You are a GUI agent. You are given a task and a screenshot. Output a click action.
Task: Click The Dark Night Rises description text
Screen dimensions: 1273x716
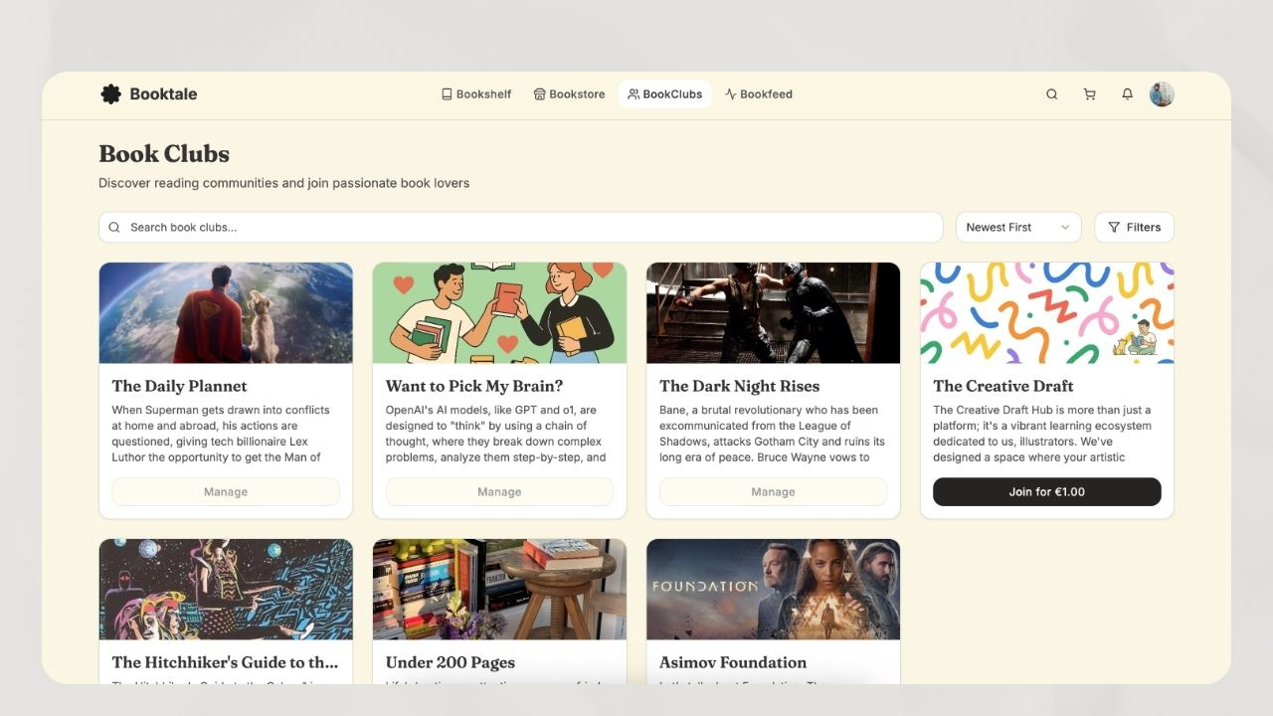click(773, 434)
